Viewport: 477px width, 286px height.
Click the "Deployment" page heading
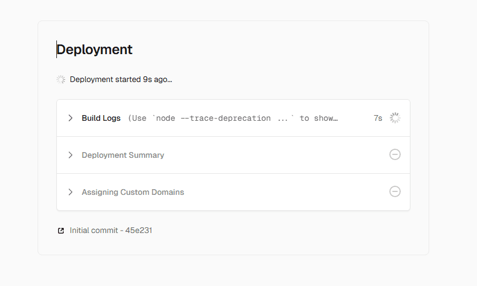tap(94, 50)
